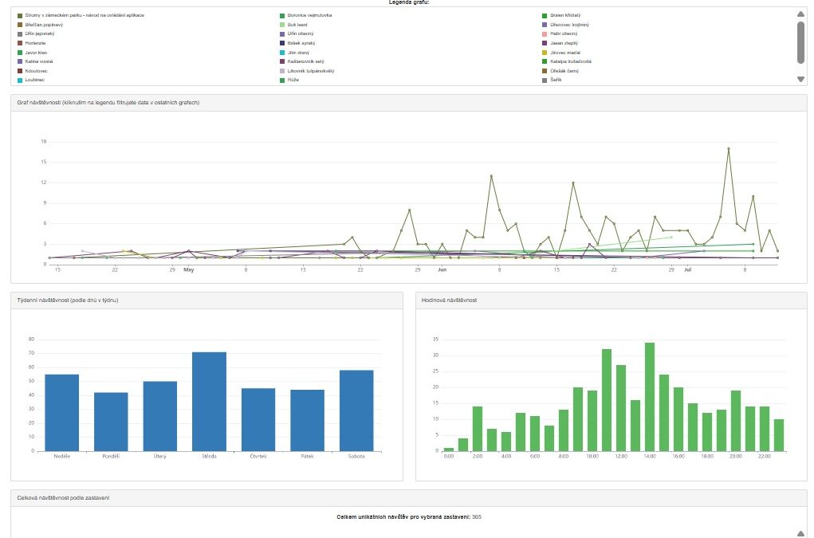Screen dimensions: 814x538
Task: Click the Jilm drsný legend label
Action: (x=298, y=53)
